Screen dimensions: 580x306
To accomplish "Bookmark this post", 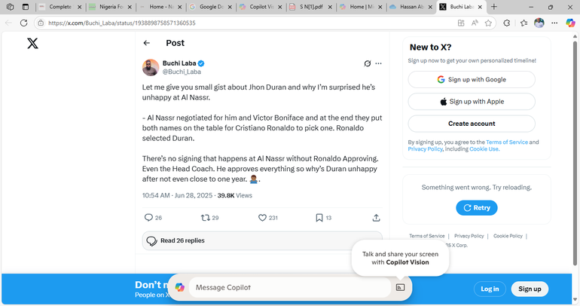I will click(319, 218).
